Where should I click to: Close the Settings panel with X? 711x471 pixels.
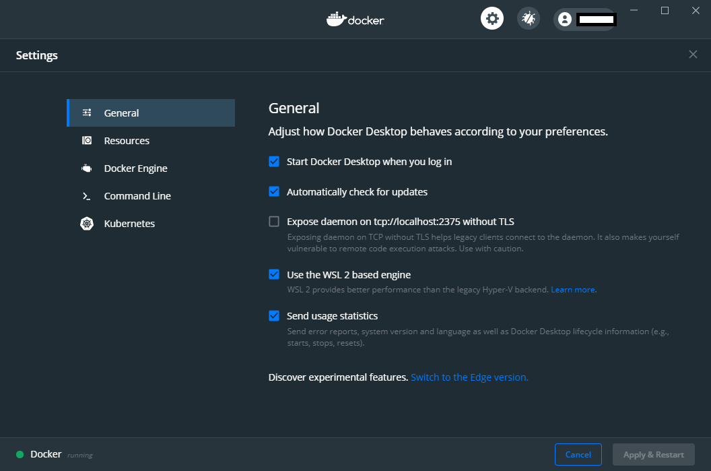click(x=693, y=55)
